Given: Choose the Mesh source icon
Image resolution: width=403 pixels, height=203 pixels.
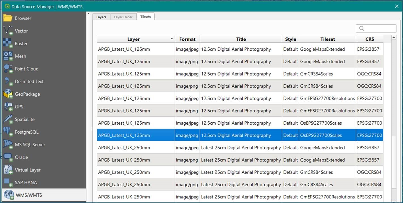Looking at the screenshot, I should coord(8,56).
